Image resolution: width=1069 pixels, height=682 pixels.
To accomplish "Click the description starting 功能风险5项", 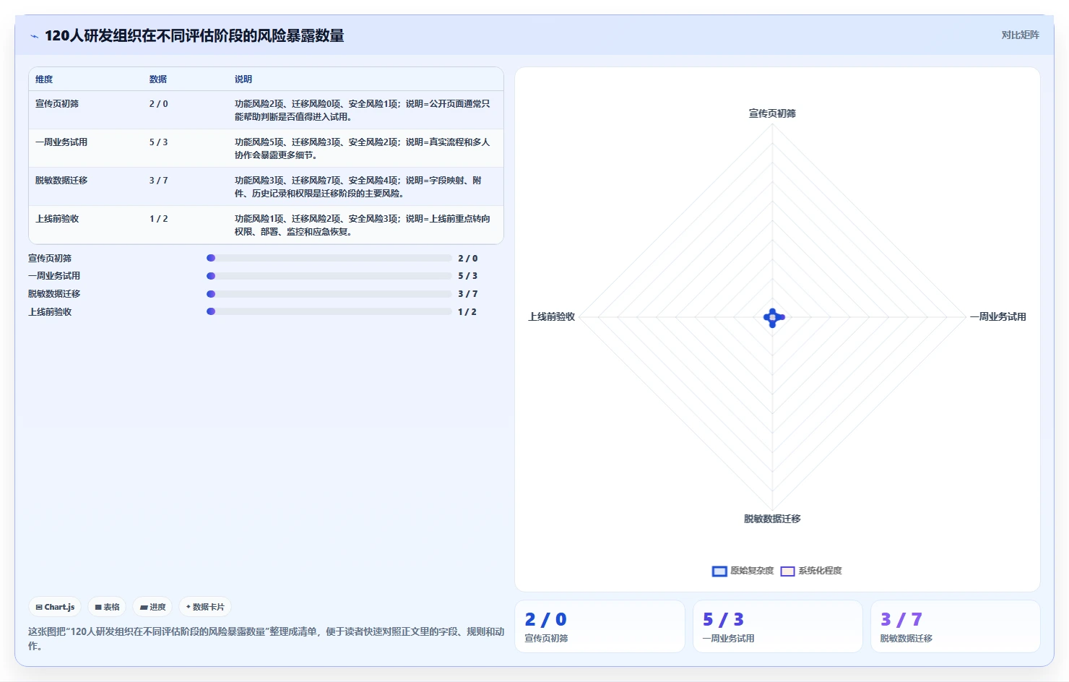I will [x=363, y=148].
